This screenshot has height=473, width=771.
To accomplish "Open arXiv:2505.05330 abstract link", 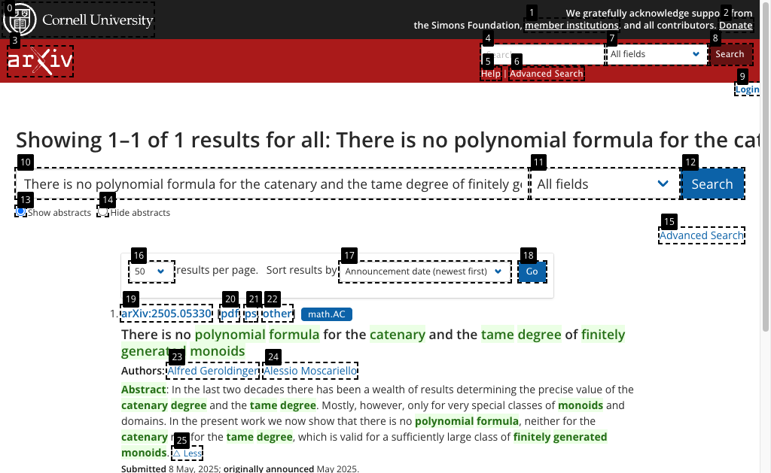I will tap(166, 314).
